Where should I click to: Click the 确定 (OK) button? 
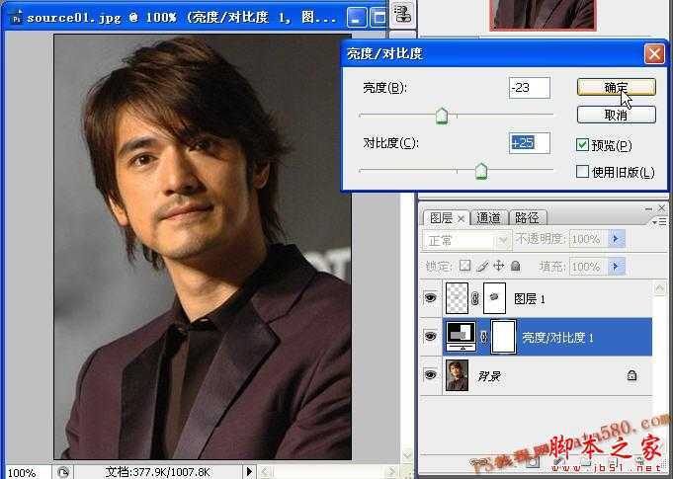point(616,87)
